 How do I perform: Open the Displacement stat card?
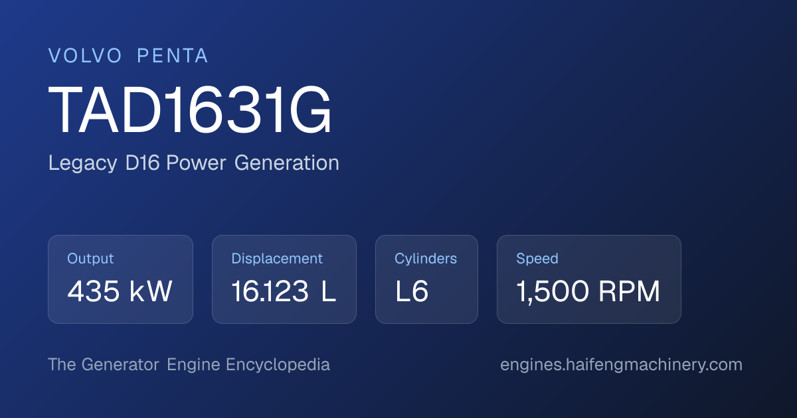pyautogui.click(x=284, y=279)
